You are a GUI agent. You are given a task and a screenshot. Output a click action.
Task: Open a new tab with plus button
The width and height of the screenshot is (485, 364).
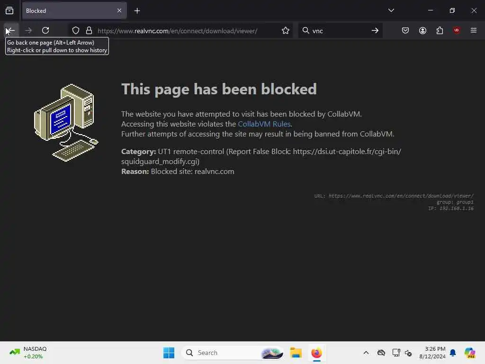137,11
